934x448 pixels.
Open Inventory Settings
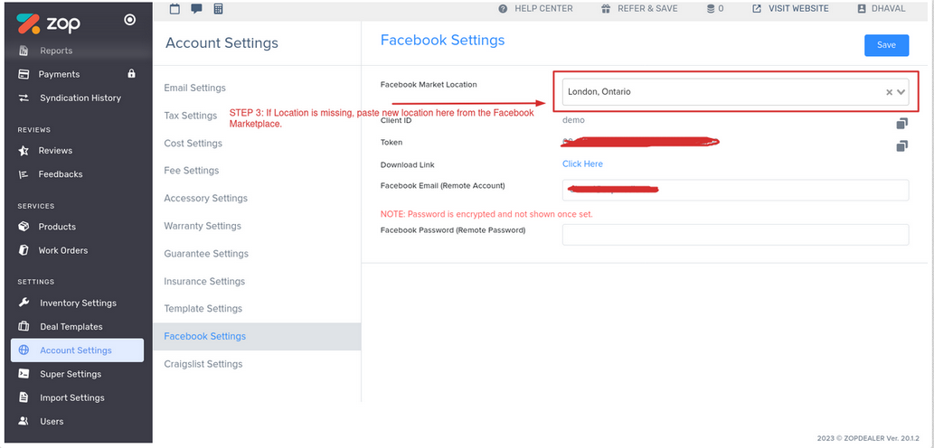[78, 303]
